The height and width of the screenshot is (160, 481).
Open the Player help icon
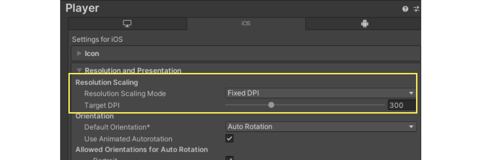tap(405, 9)
